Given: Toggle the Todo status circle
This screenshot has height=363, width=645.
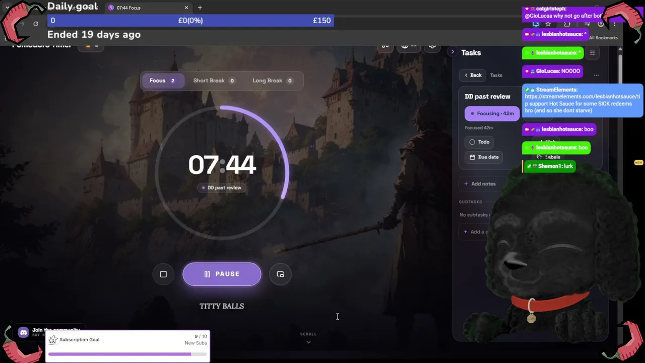Looking at the screenshot, I should (472, 142).
